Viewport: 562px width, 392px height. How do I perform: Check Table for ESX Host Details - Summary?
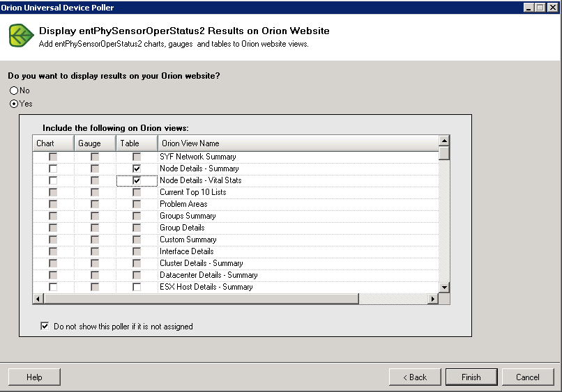137,287
